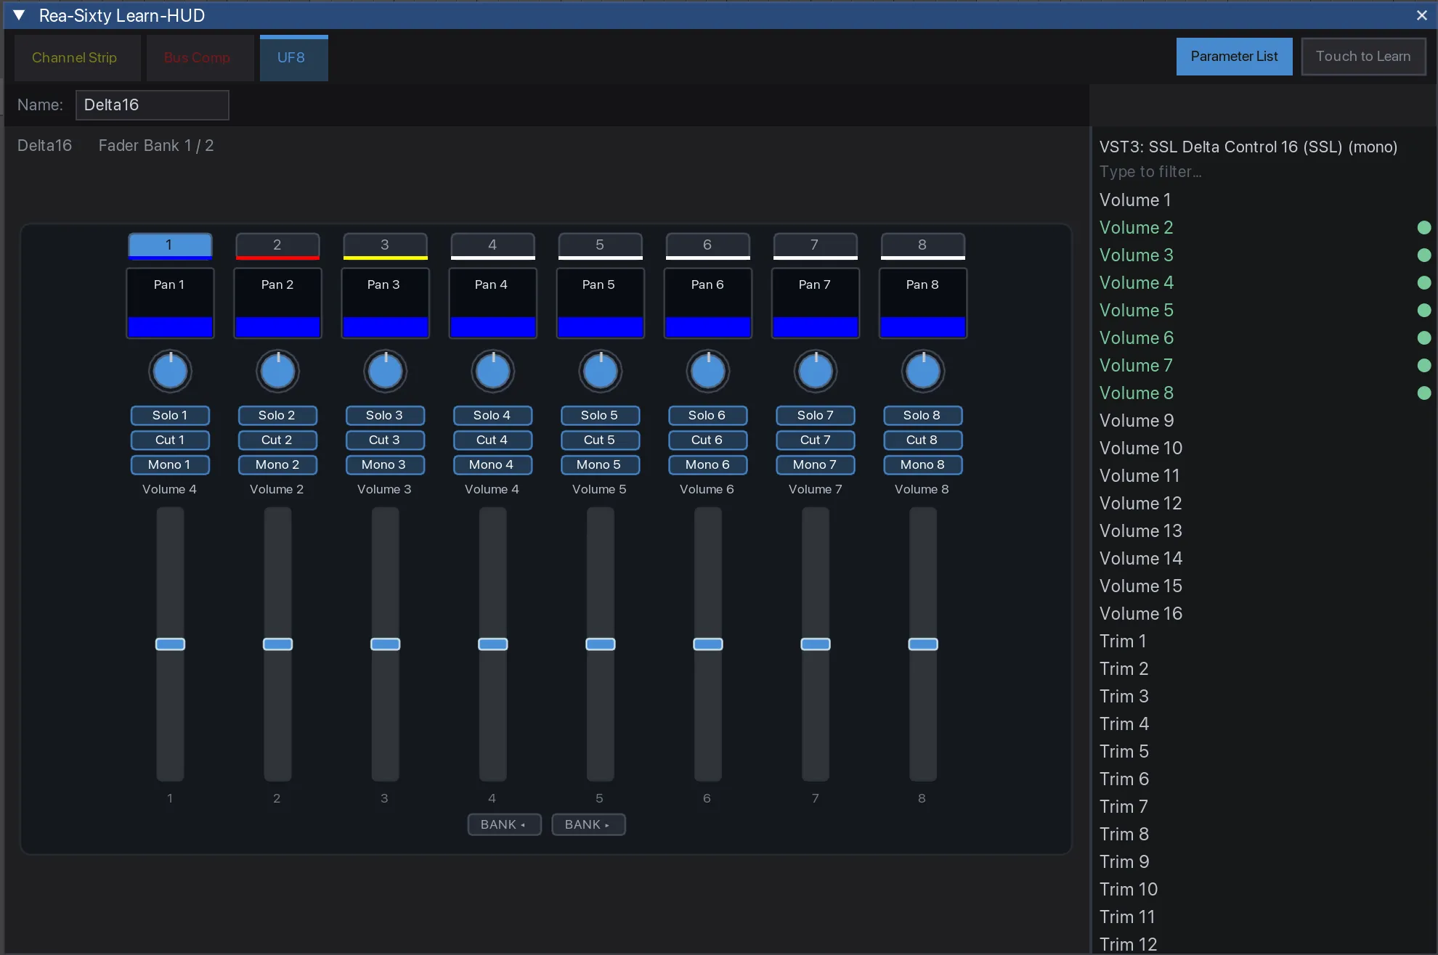Toggle Solo 7 button
Image resolution: width=1438 pixels, height=955 pixels.
(815, 415)
